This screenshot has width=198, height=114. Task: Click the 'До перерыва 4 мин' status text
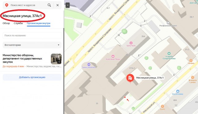click(x=13, y=66)
